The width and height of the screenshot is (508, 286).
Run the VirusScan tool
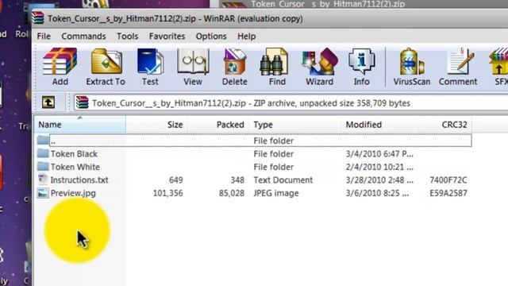(412, 67)
